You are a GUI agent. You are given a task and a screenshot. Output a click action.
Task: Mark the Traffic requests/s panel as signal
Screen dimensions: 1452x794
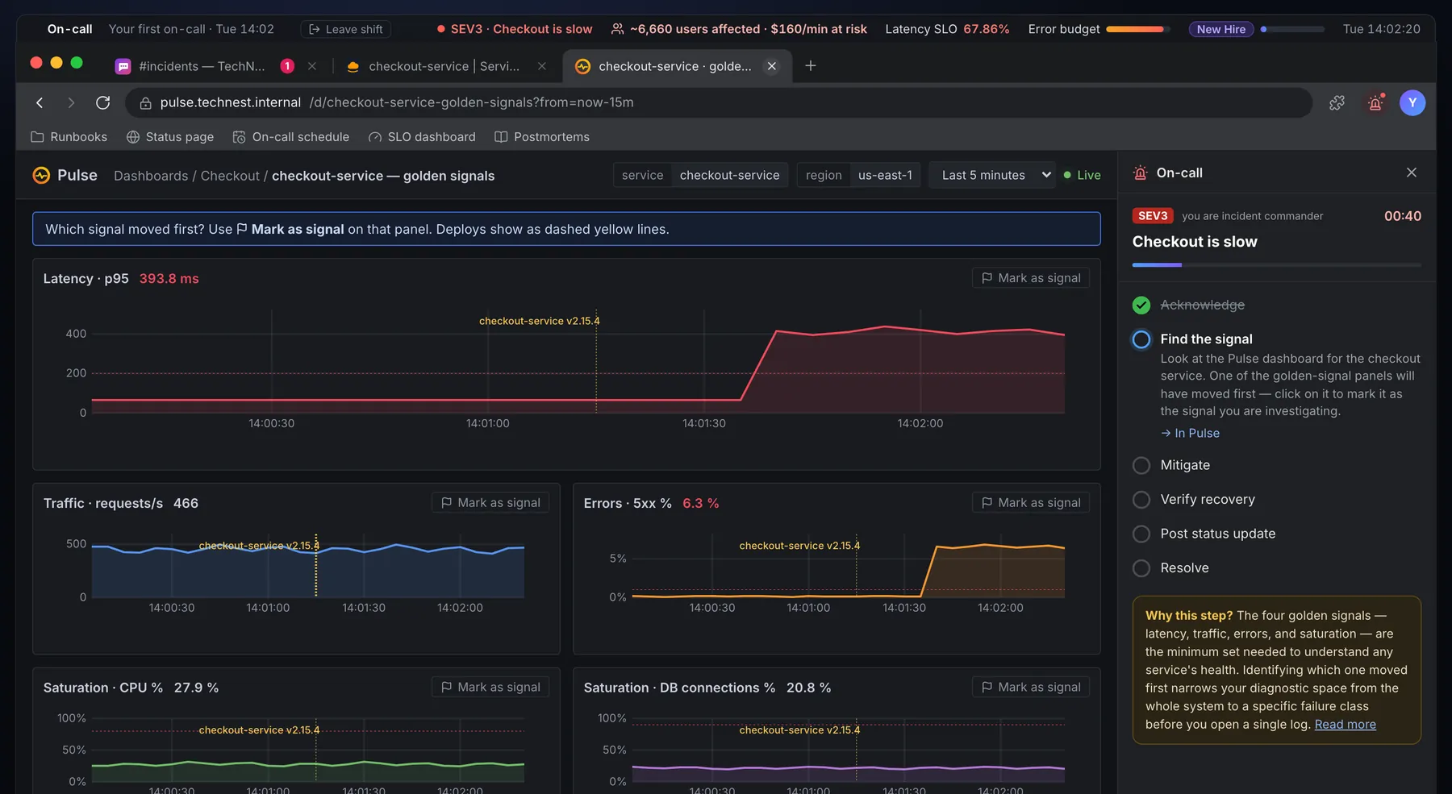point(490,503)
